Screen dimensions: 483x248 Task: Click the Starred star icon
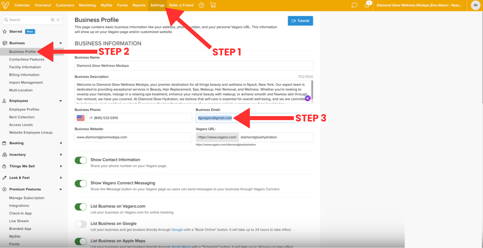click(x=5, y=31)
